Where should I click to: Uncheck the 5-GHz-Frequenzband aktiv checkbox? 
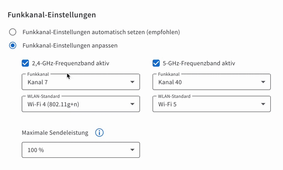[156, 63]
